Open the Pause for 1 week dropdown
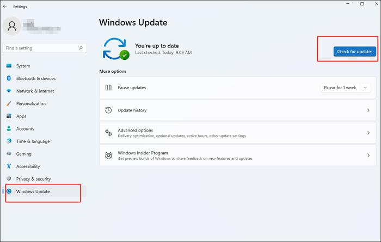 tap(346, 88)
